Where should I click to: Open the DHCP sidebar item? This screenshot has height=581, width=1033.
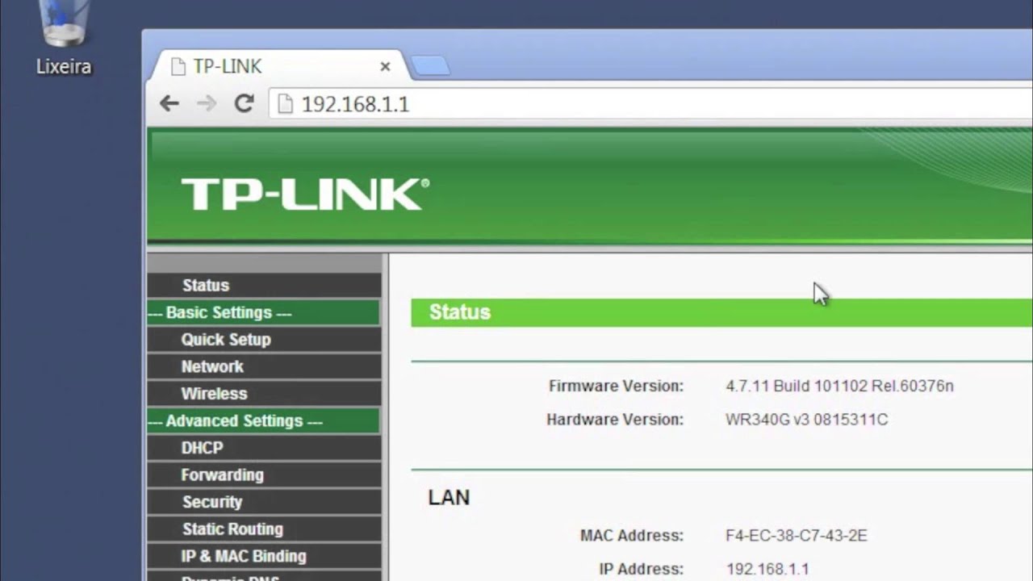pos(263,448)
